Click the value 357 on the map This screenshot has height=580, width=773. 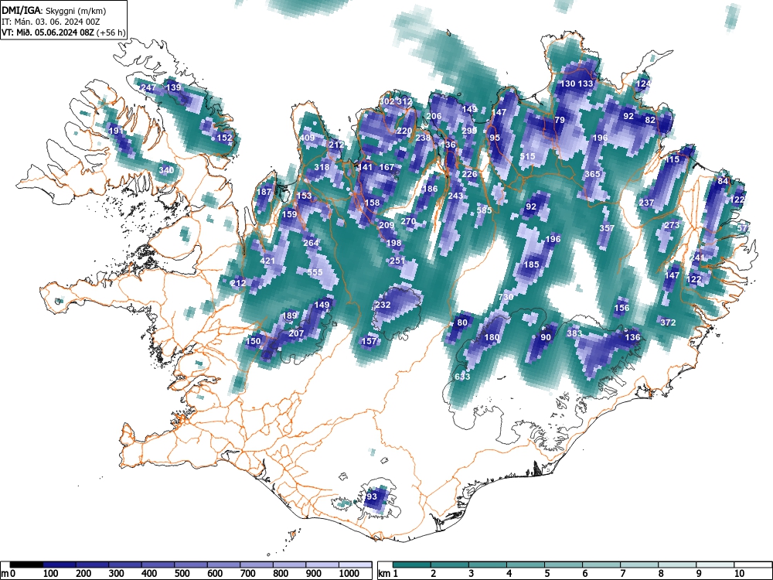[607, 228]
